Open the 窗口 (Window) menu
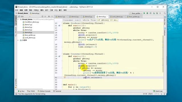The image size is (182, 102). coord(60,10)
